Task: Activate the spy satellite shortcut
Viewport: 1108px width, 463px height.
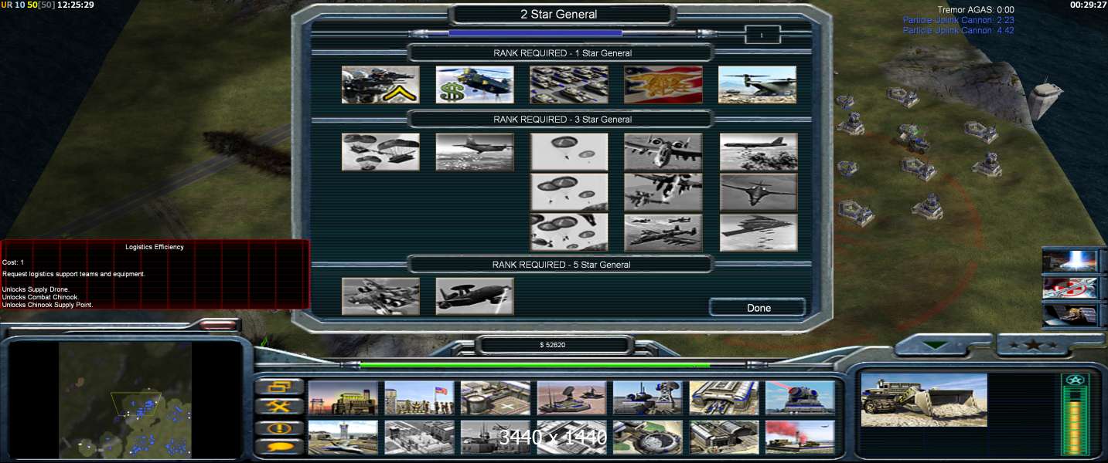Action: (1070, 315)
